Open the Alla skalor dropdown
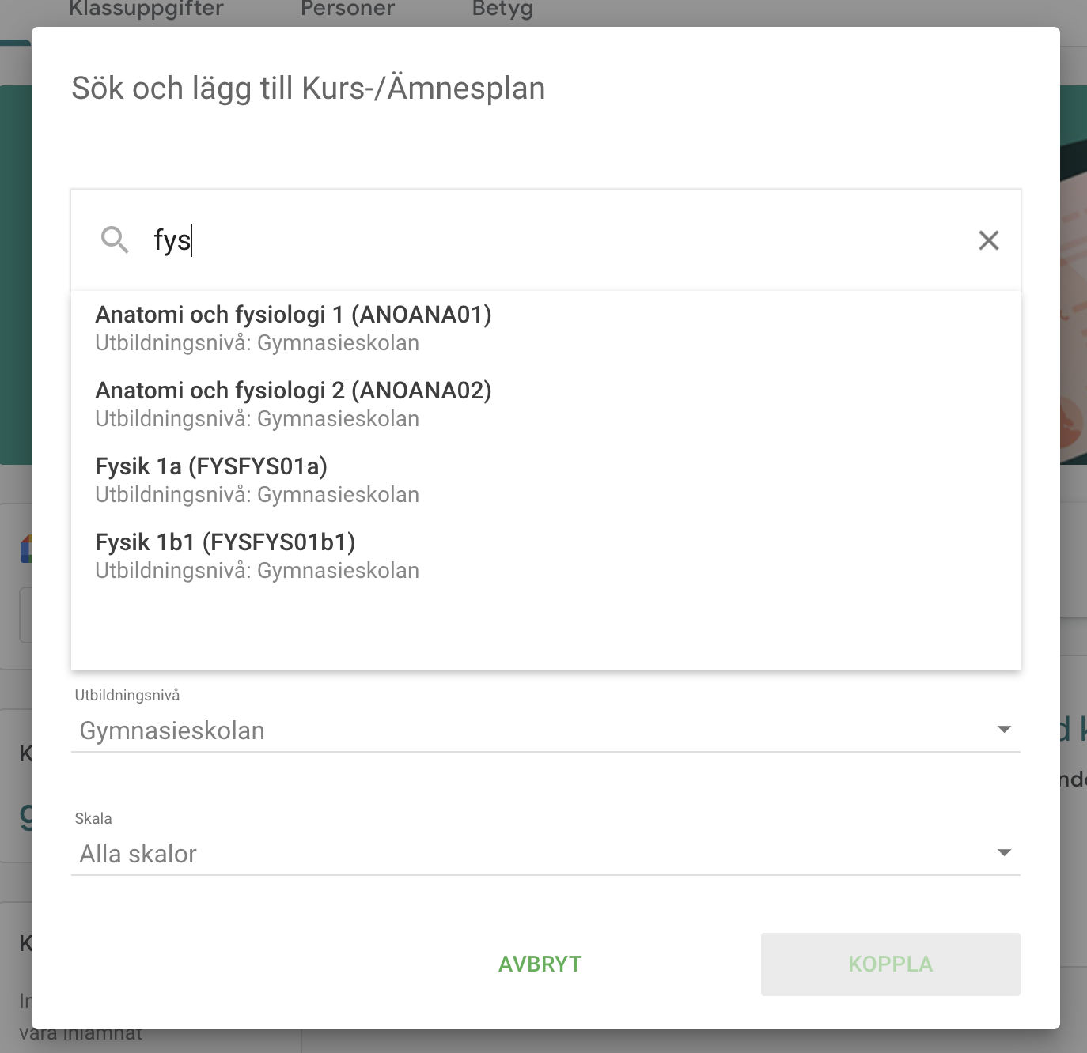 point(538,854)
